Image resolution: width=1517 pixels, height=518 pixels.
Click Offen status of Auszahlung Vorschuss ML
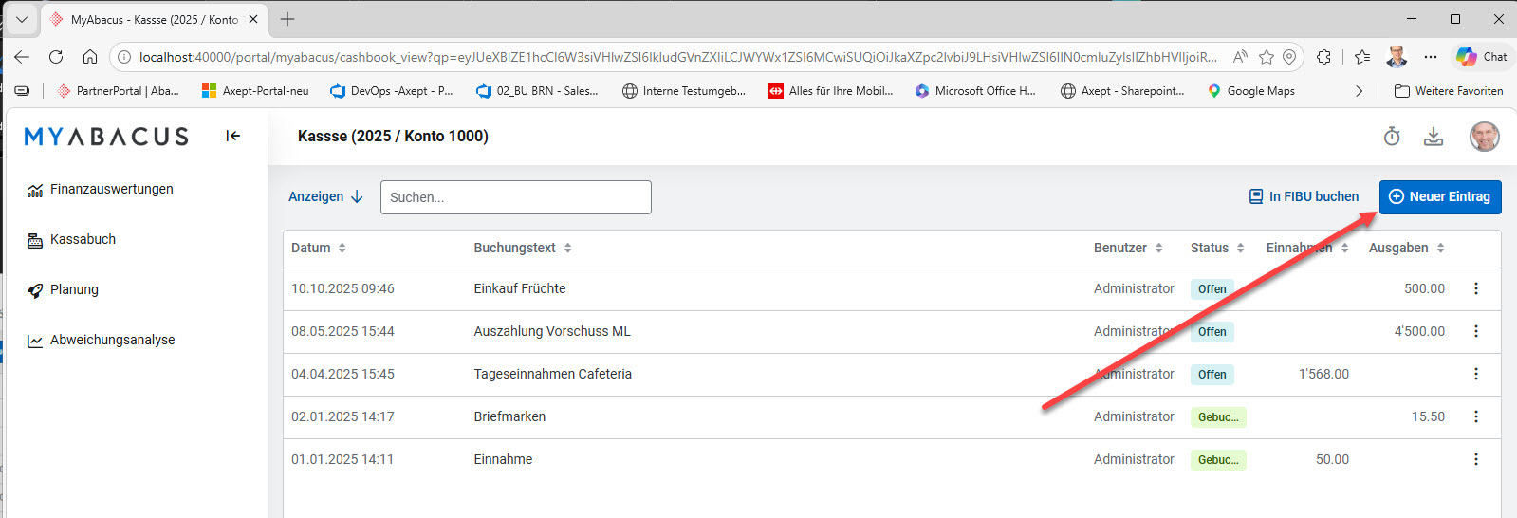coord(1212,332)
